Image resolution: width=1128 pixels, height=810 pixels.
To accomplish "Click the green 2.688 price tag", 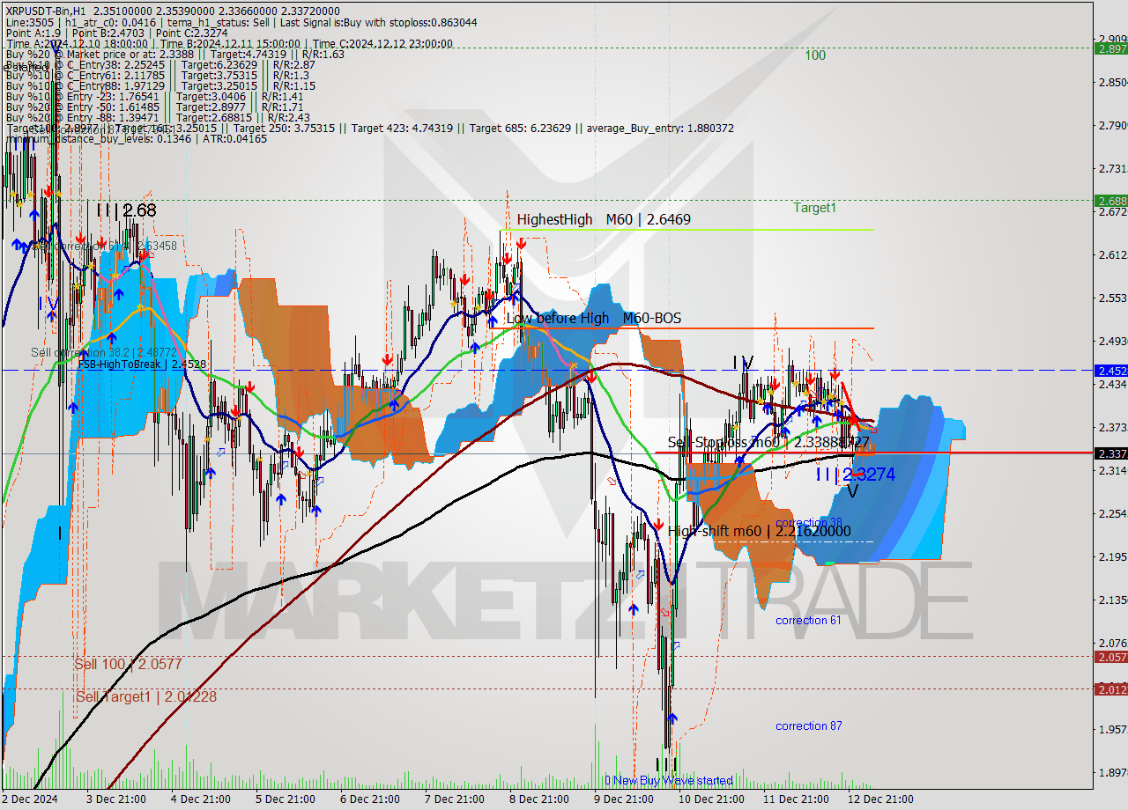I will pos(1110,201).
